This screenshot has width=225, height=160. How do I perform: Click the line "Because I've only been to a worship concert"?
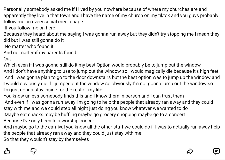click(x=50, y=121)
